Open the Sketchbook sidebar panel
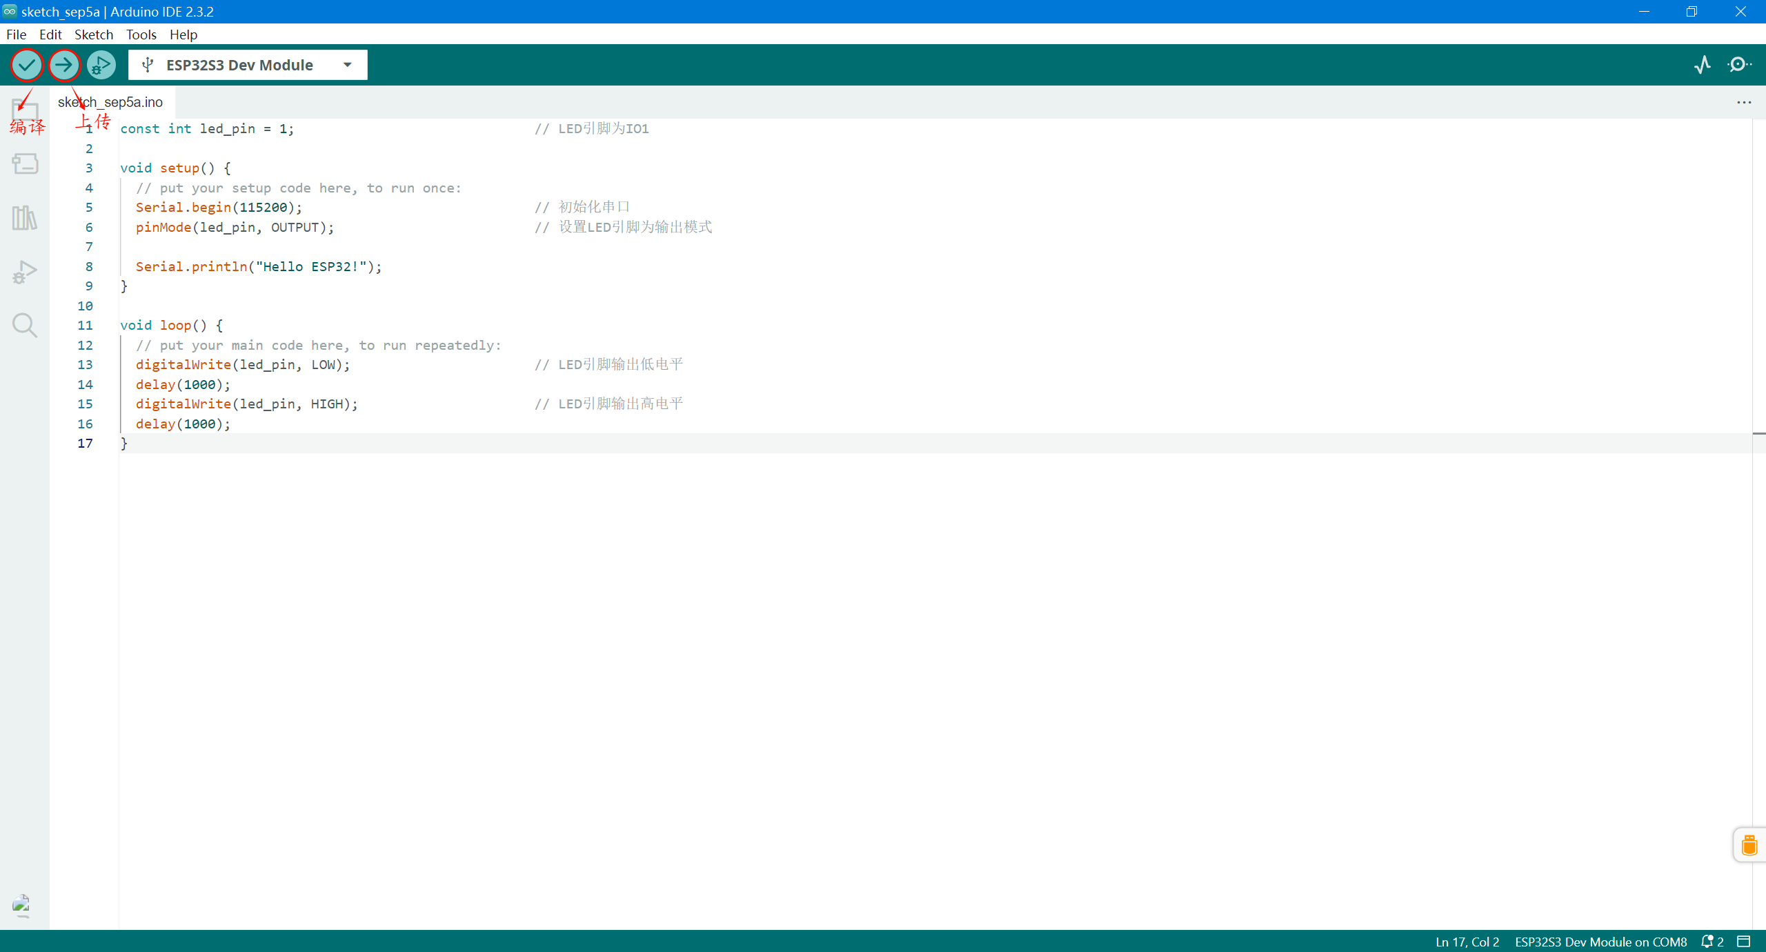Screen dimensions: 1766x952 pyautogui.click(x=24, y=110)
